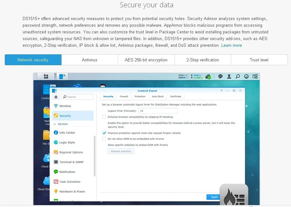Switch to the Network security tab
The image size is (291, 207).
(x=33, y=60)
